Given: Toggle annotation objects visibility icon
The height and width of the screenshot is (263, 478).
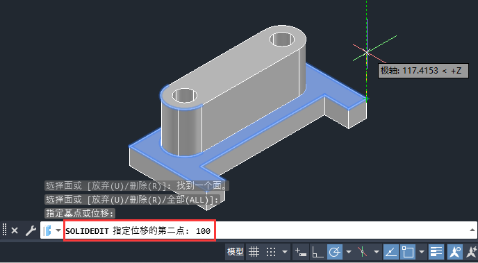Looking at the screenshot, I should (x=455, y=252).
